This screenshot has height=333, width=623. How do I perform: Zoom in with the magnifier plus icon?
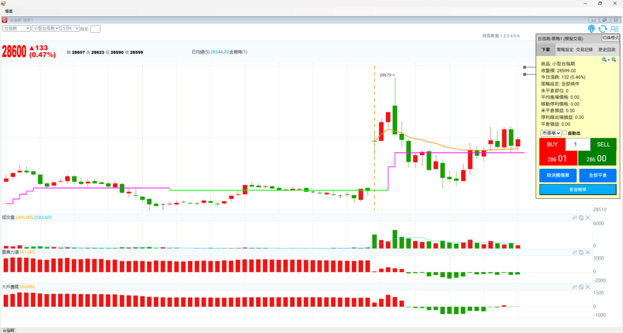coord(605,60)
